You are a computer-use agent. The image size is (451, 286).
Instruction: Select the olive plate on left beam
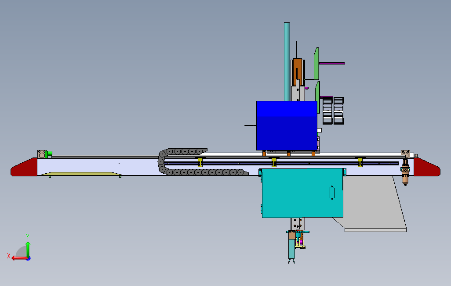81,174
